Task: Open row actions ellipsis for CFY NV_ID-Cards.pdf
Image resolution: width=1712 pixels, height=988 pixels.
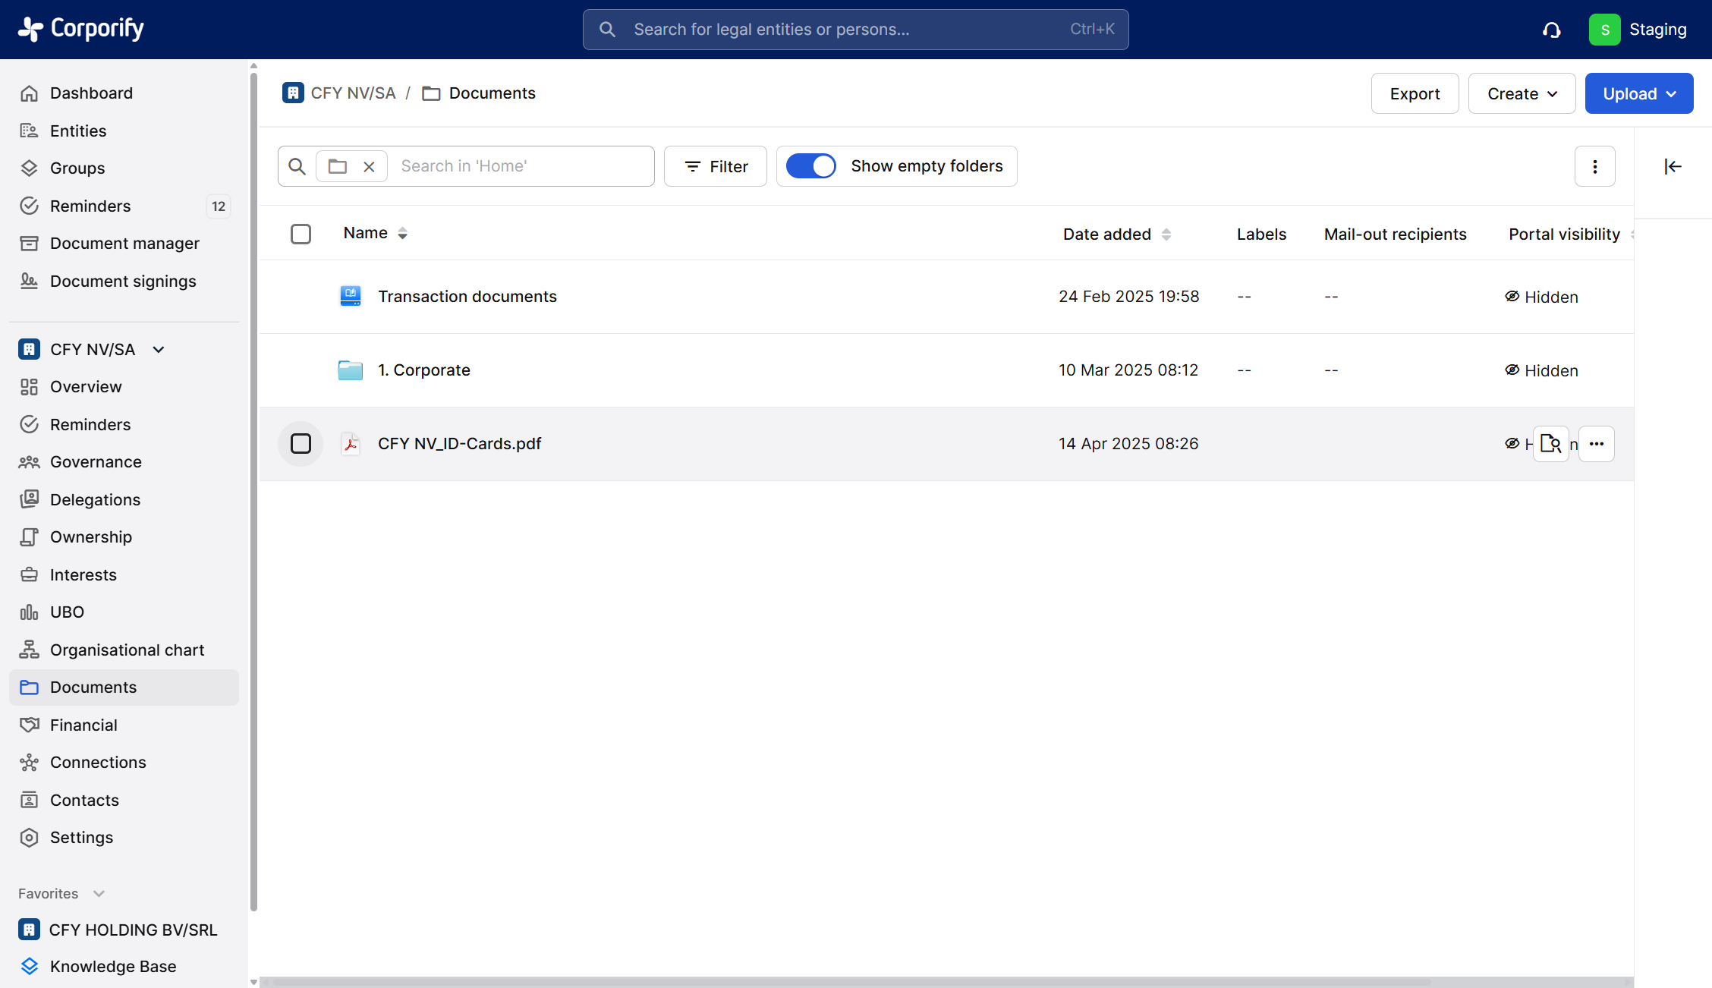Action: [x=1596, y=444]
